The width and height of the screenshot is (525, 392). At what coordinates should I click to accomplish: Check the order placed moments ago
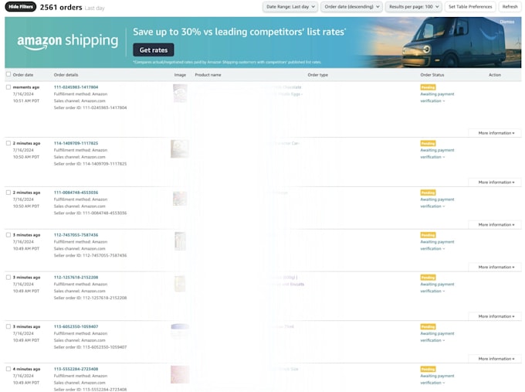pos(8,87)
